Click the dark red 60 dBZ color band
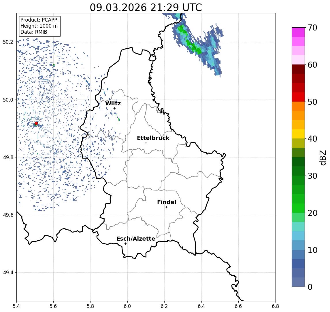330x312 pixels. 298,69
